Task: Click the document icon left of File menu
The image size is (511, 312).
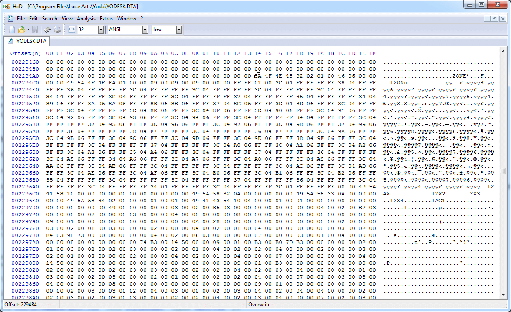Action: point(11,19)
